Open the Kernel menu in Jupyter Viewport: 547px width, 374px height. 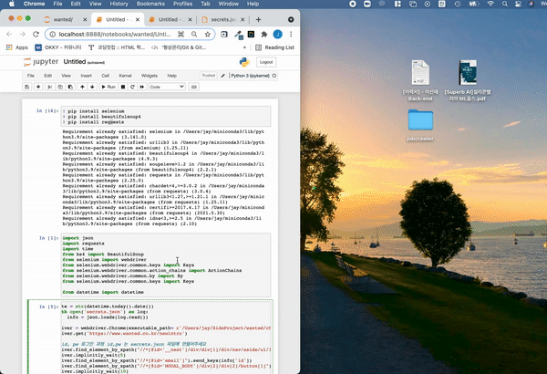pyautogui.click(x=123, y=75)
